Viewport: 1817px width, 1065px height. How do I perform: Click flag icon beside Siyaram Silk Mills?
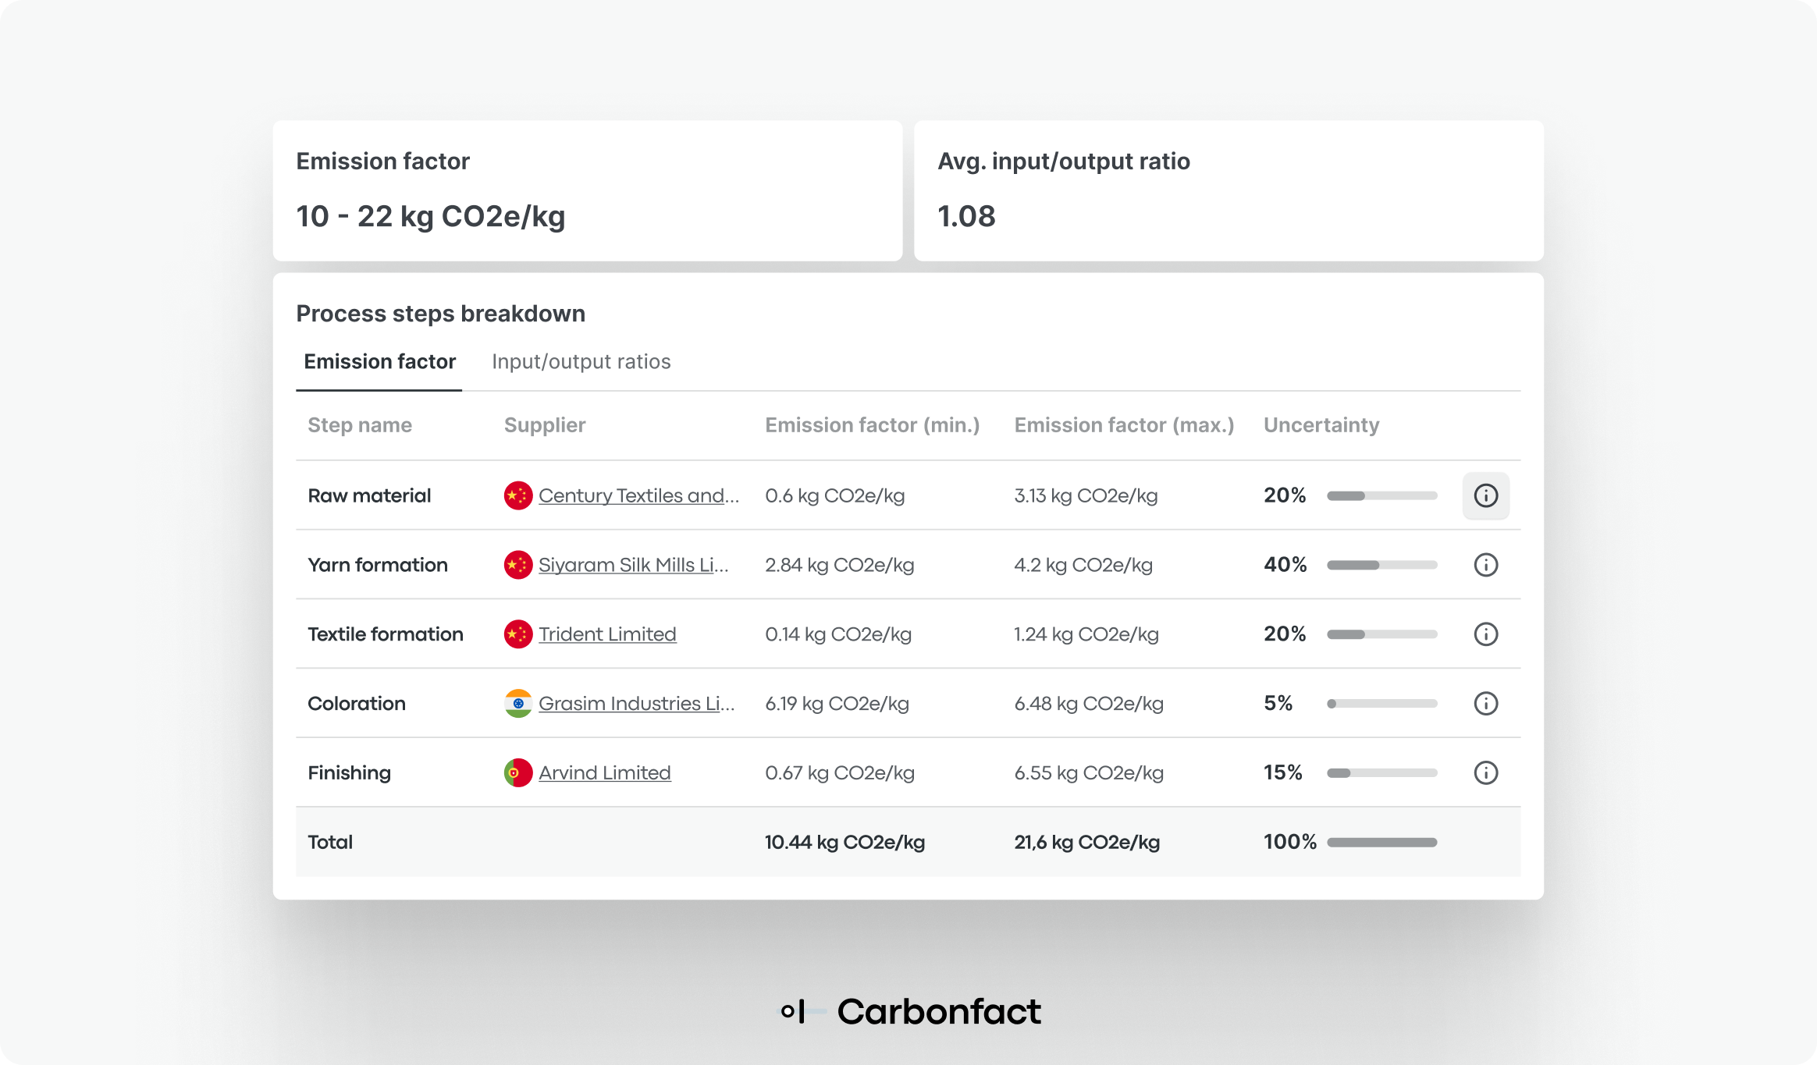click(518, 565)
